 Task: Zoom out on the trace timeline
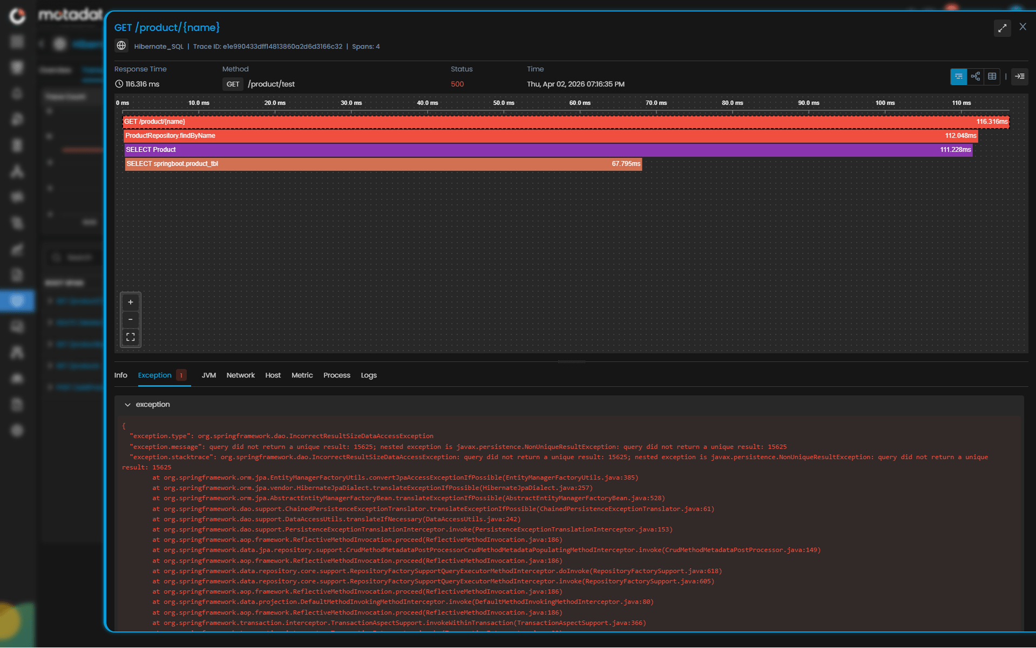point(130,320)
